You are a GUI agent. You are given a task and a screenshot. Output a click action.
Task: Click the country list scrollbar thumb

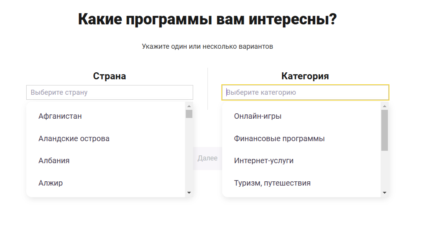(x=189, y=114)
